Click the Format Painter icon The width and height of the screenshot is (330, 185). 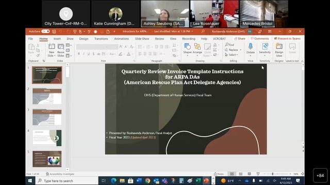tap(38, 55)
